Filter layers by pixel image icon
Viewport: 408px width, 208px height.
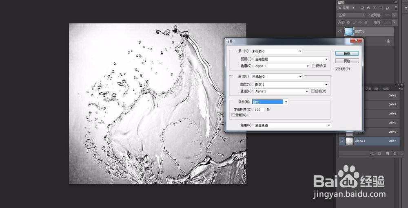click(x=362, y=8)
